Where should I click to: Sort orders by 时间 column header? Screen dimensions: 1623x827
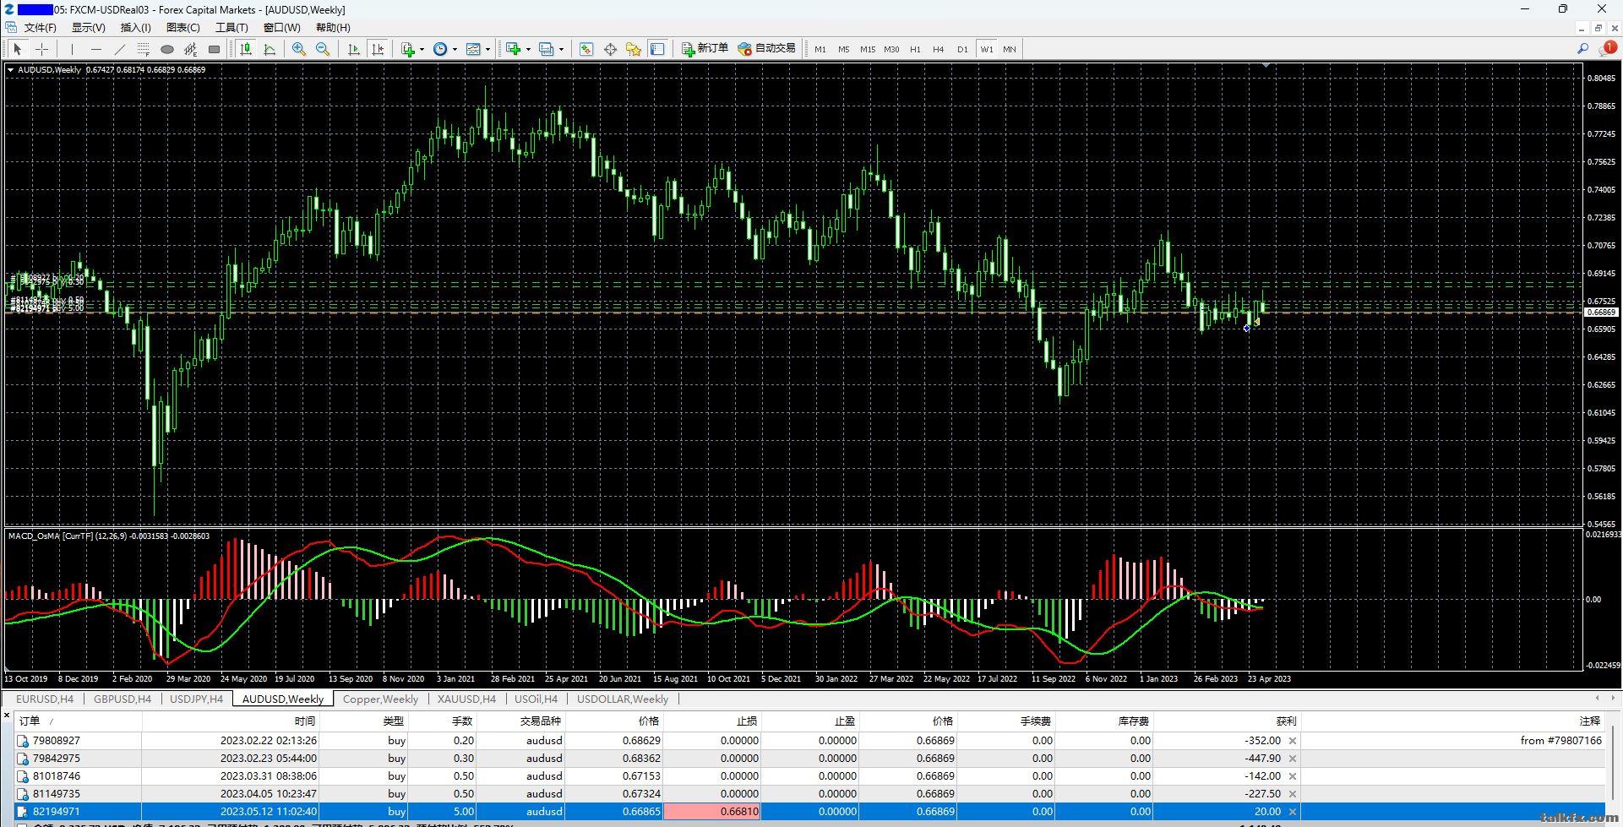pyautogui.click(x=231, y=721)
